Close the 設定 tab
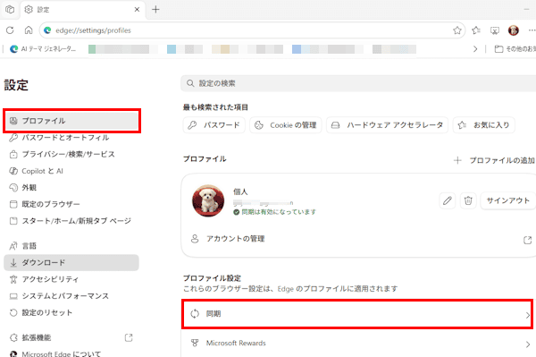 [x=137, y=10]
